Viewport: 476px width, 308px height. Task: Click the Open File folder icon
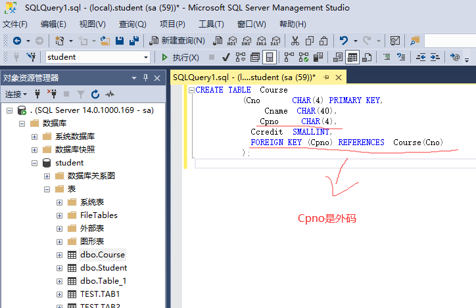coord(105,41)
